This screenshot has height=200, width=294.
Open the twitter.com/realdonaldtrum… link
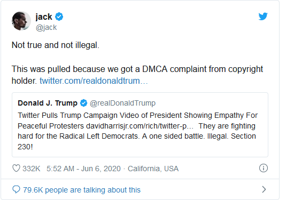click(94, 81)
